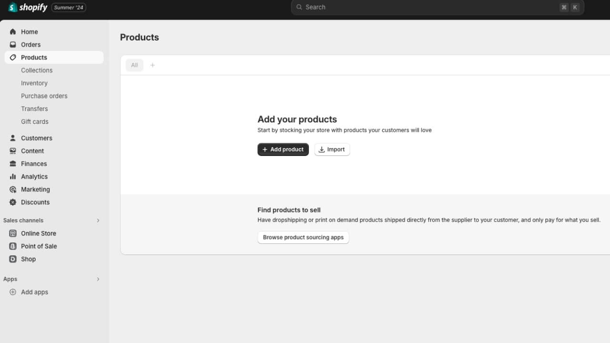Click the Marketing megaphone icon
Image resolution: width=610 pixels, height=343 pixels.
pyautogui.click(x=12, y=189)
